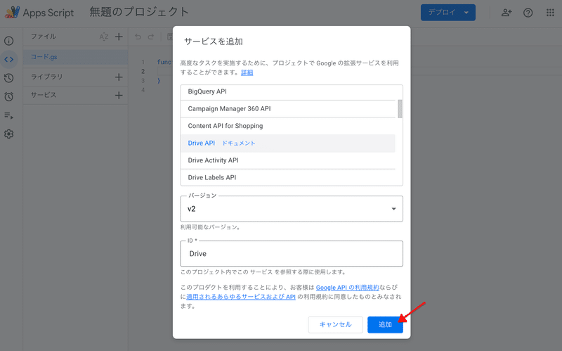Click the redo arrow in editor toolbar
This screenshot has height=351, width=562.
pyautogui.click(x=151, y=37)
